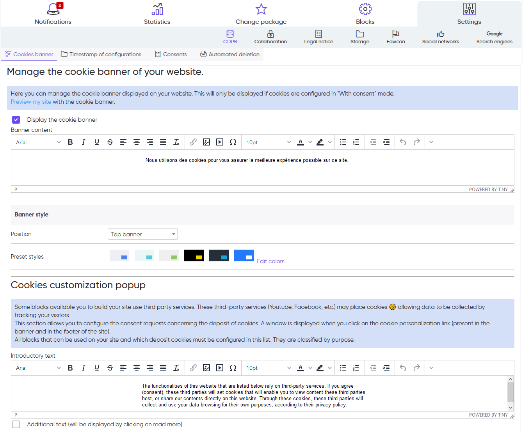Switch to Automated deletion tab

tap(230, 54)
